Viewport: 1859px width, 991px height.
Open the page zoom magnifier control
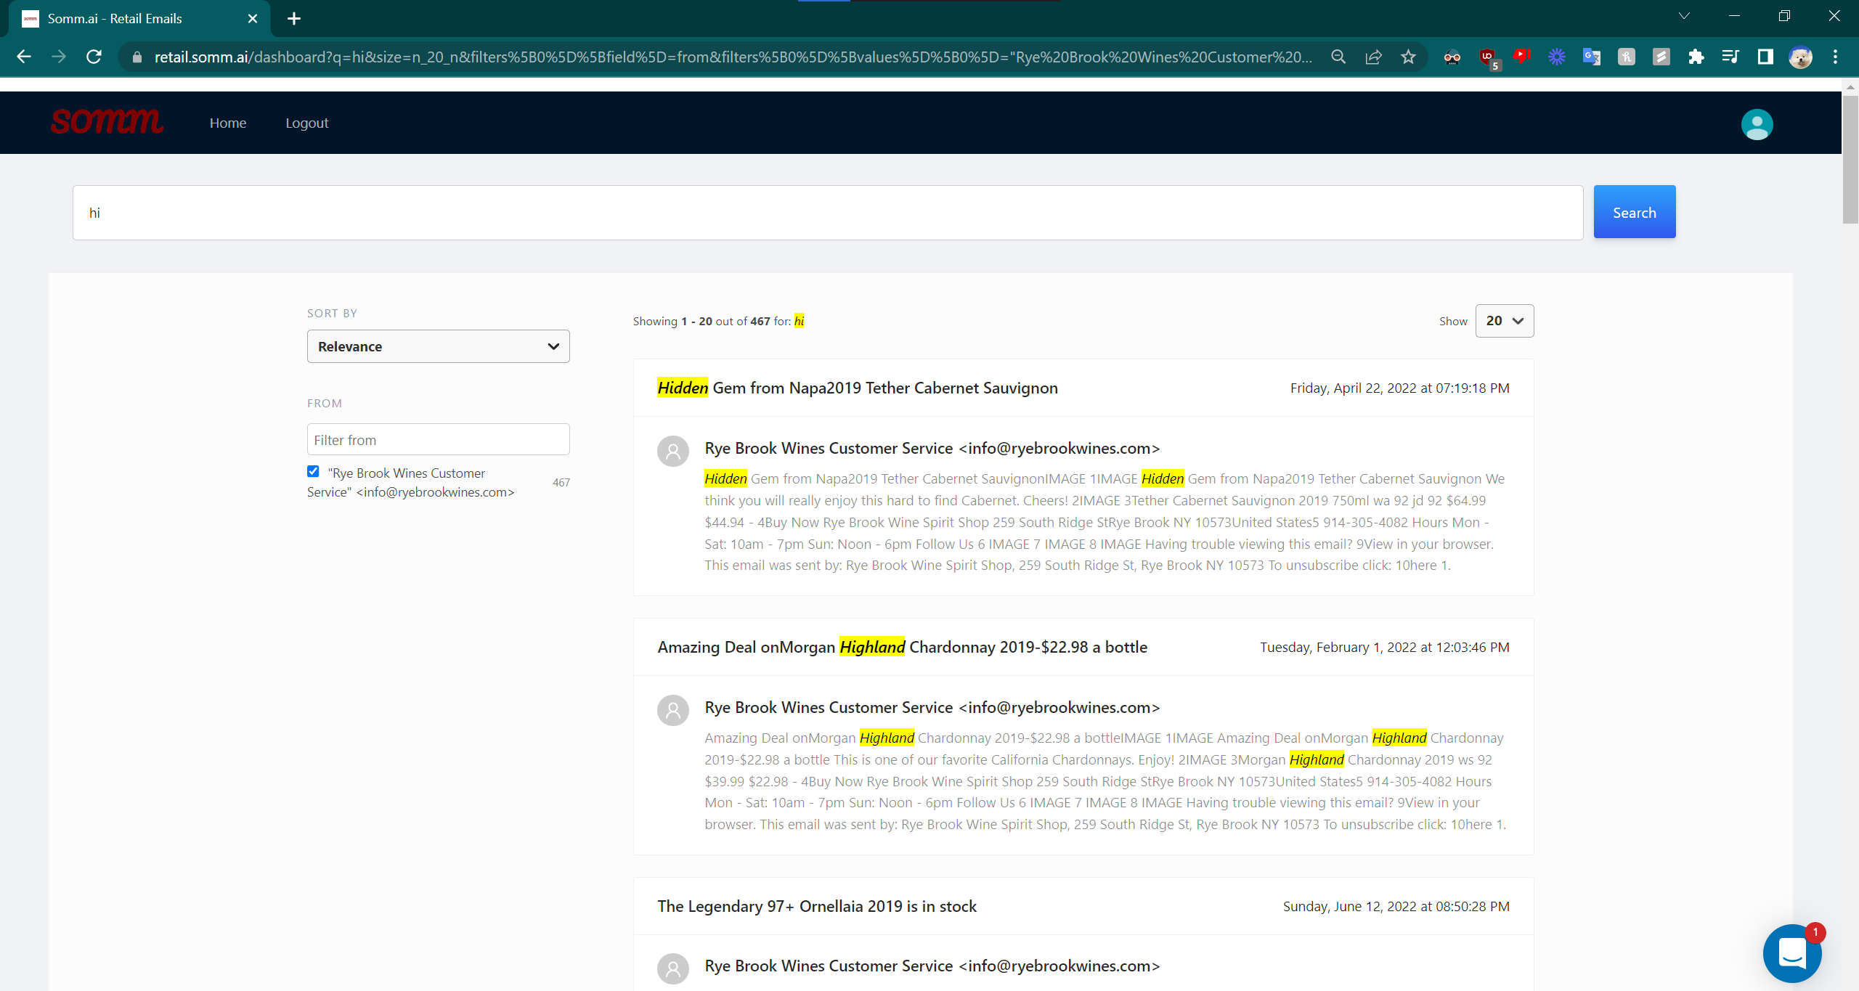coord(1339,57)
